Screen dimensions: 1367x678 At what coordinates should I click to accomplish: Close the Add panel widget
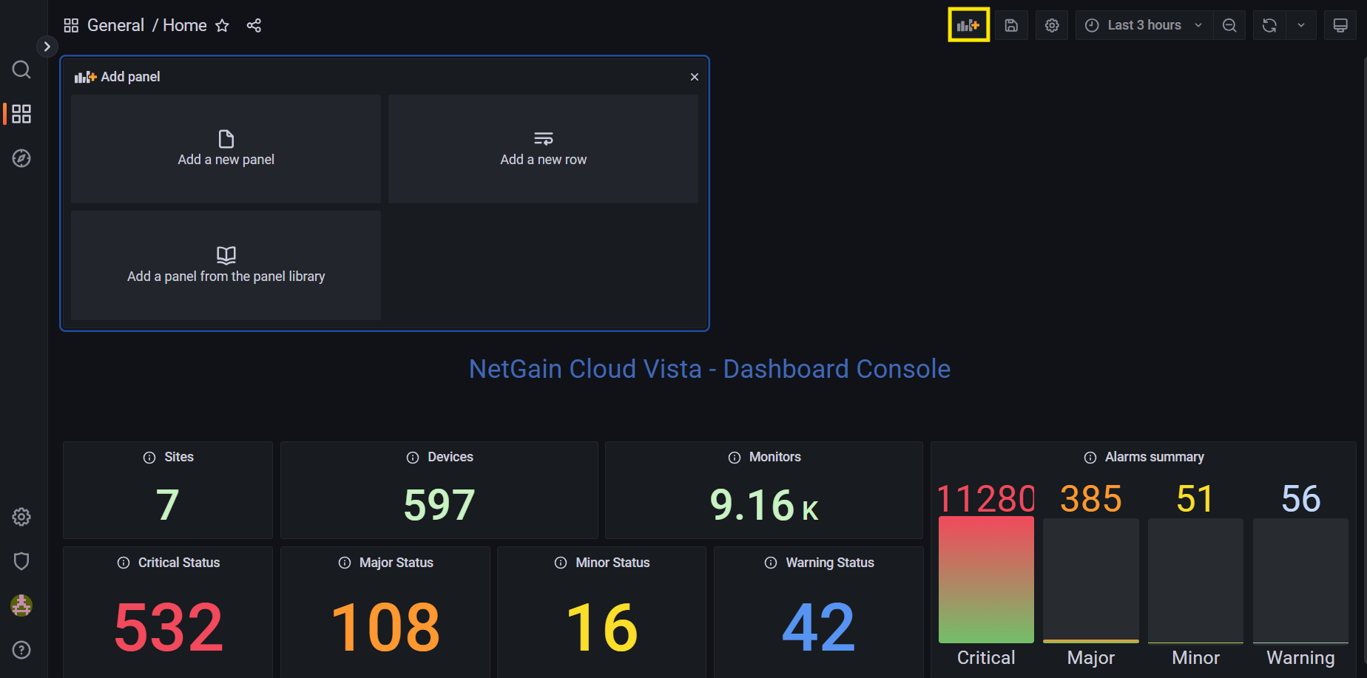click(695, 77)
